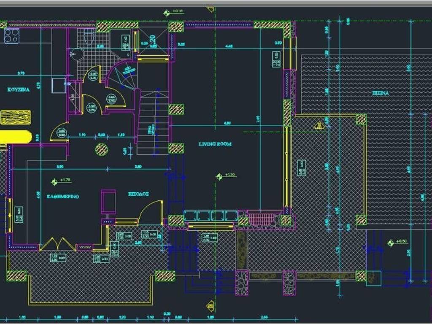Screen dimensions: 432x324
Task: Select the ΕΙΣΟΔΟΣ entrance label
Action: pos(139,194)
